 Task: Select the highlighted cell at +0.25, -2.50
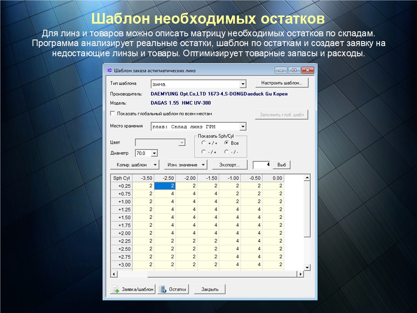point(166,186)
